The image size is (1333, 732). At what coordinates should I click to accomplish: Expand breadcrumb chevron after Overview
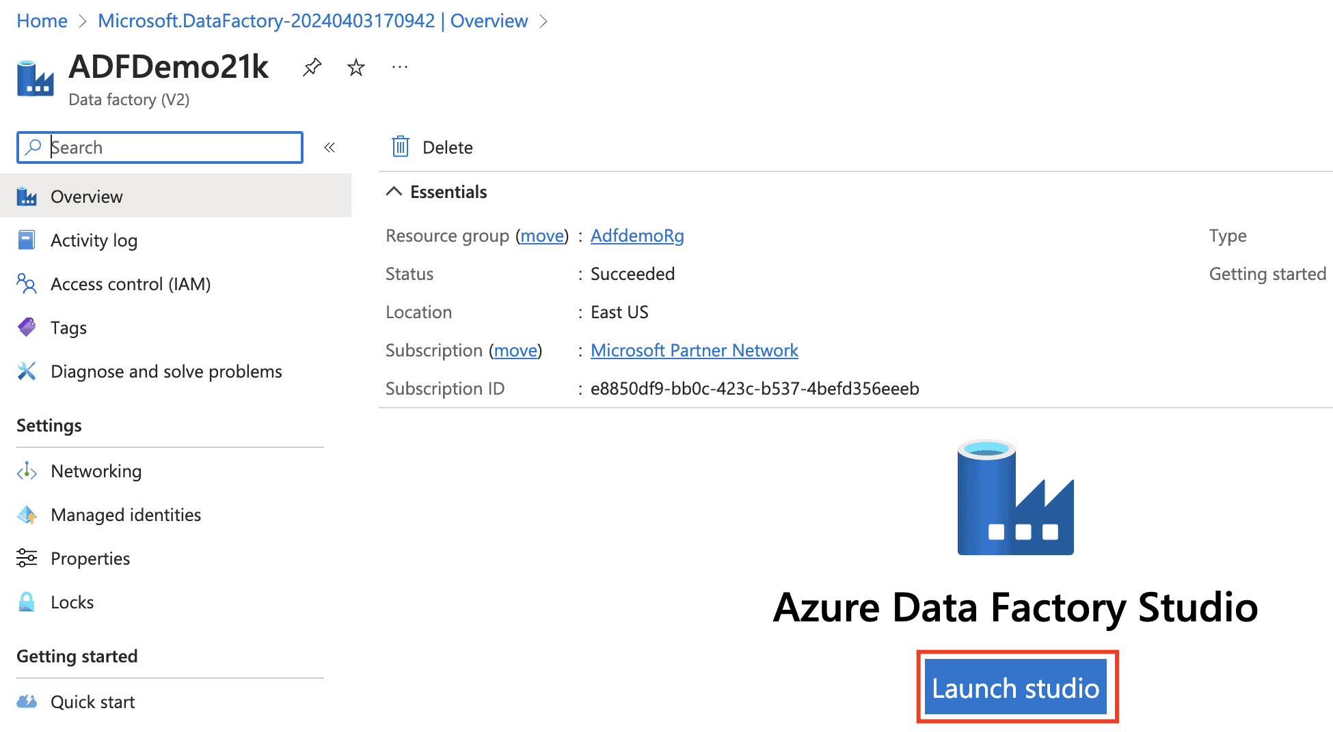click(544, 21)
